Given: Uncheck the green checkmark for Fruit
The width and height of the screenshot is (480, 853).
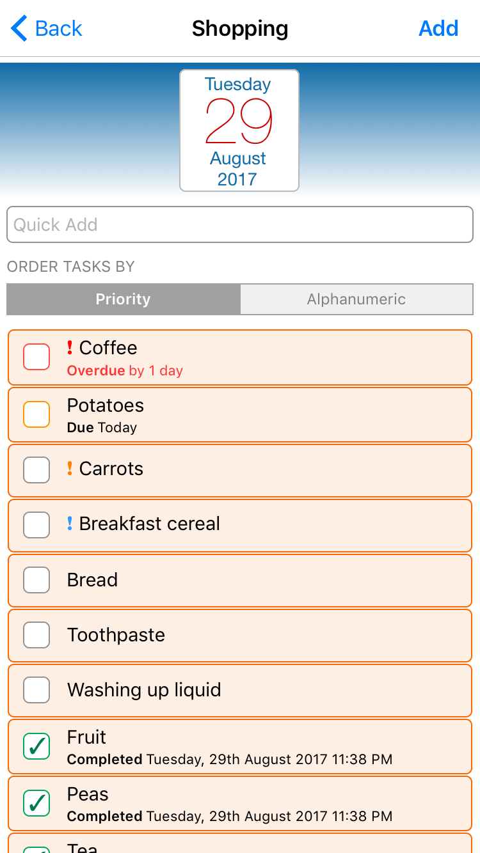Looking at the screenshot, I should [x=36, y=746].
